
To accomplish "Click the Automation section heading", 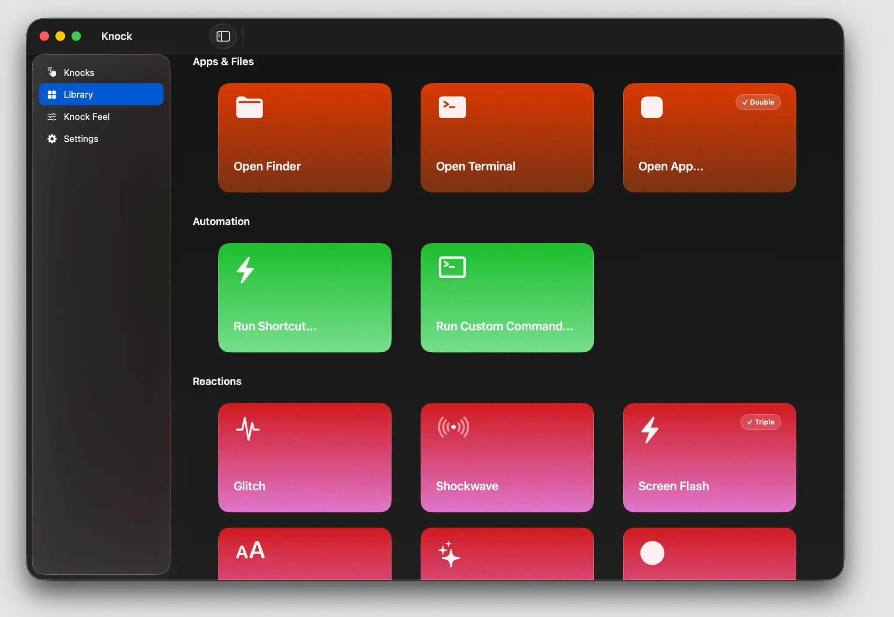I will [x=221, y=222].
